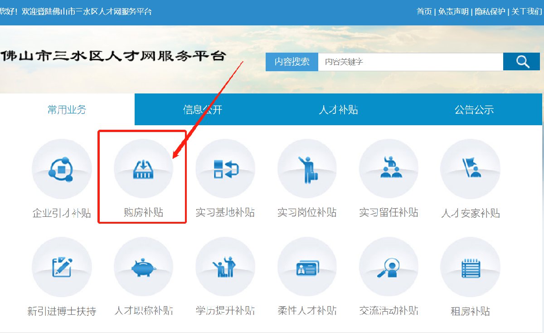The image size is (544, 333).
Task: Click the 人才安家补贴 text label
Action: click(470, 213)
